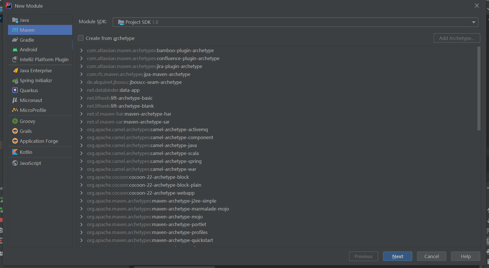Click the Gradle elephant icon
489x268 pixels.
coord(15,40)
